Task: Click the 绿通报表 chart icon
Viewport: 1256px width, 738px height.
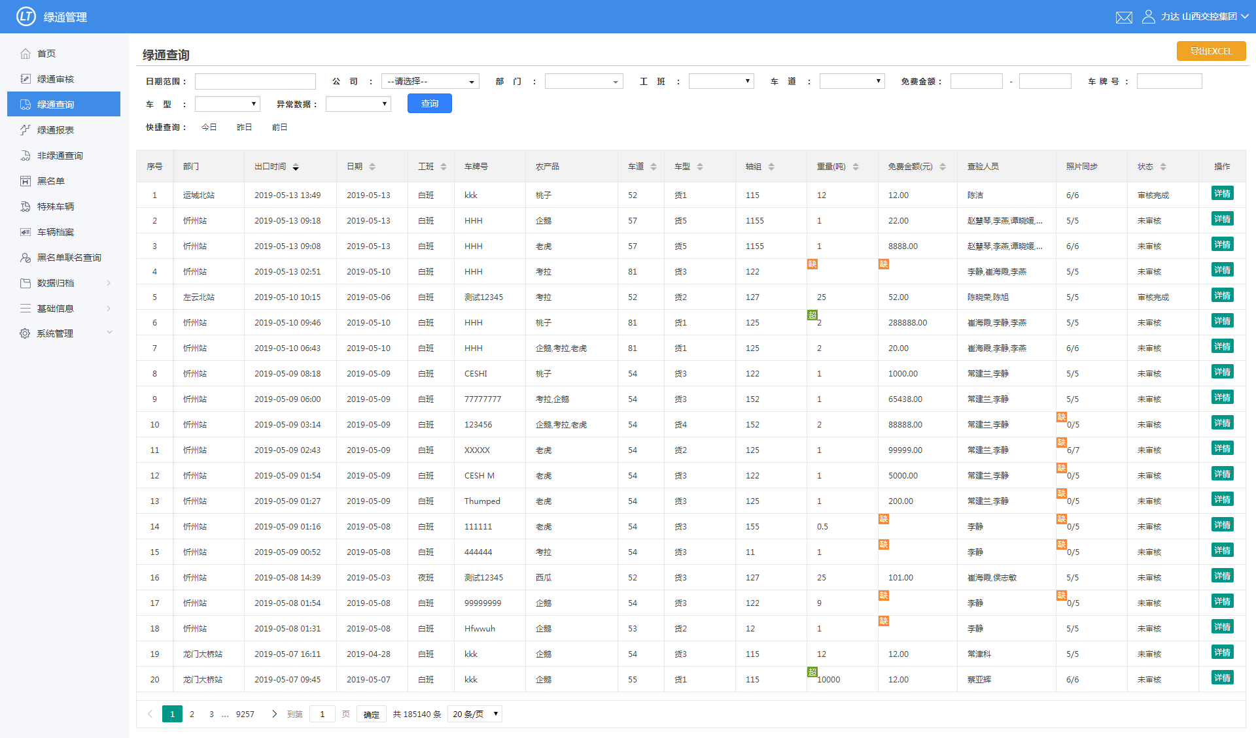Action: click(x=26, y=130)
